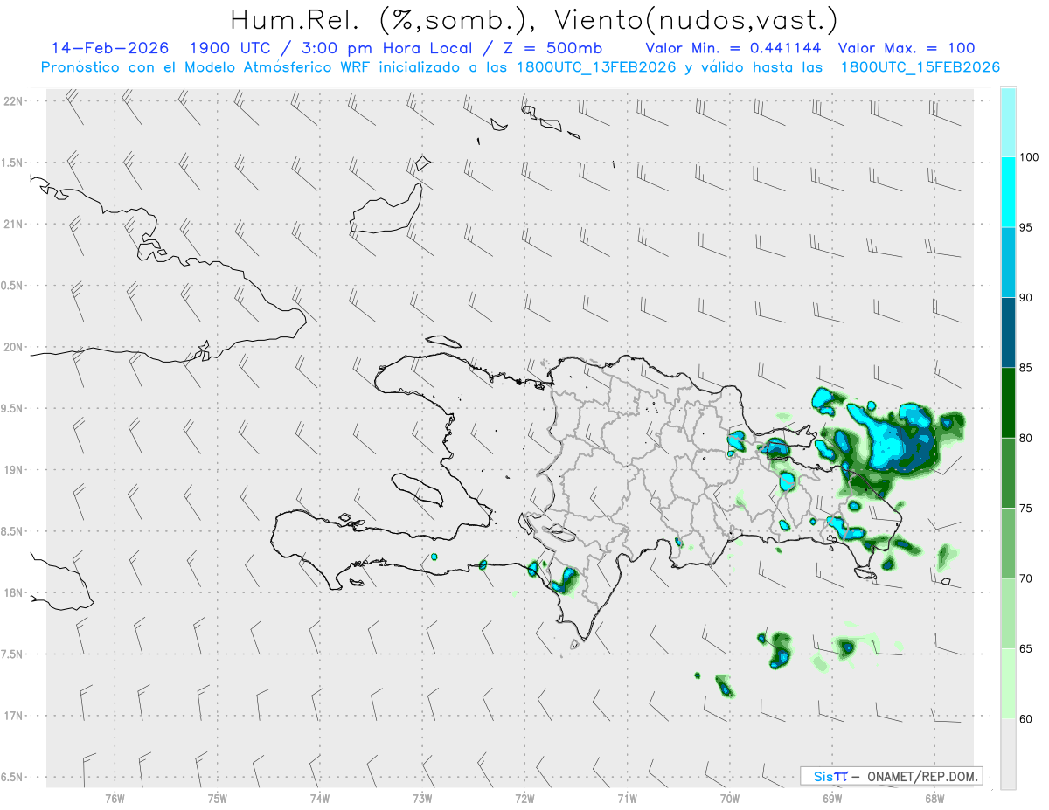The height and width of the screenshot is (810, 1049).
Task: Click the large cyan humidity area northeast of Hispaniola
Action: coord(889,443)
